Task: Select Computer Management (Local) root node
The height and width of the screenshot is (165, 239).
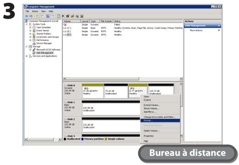Action: pyautogui.click(x=44, y=21)
